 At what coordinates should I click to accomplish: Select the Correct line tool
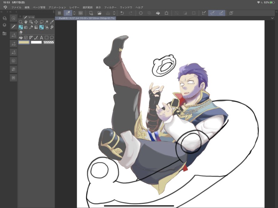coord(36,38)
